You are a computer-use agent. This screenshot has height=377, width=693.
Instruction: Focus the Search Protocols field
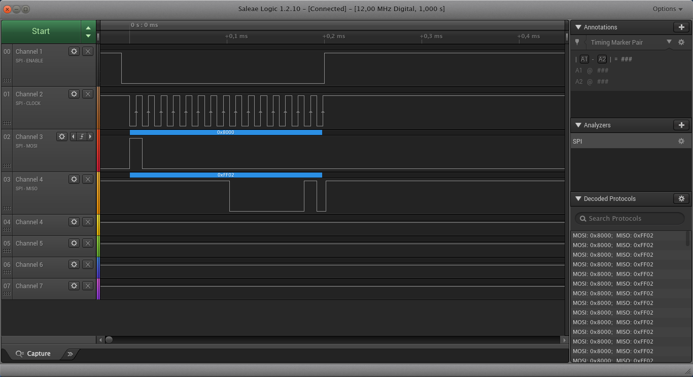pyautogui.click(x=630, y=218)
